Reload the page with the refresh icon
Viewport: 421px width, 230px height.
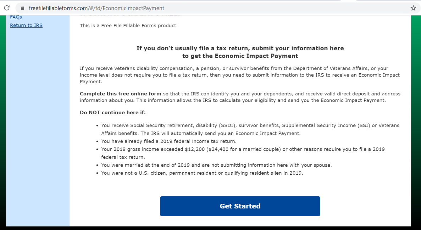(x=7, y=8)
